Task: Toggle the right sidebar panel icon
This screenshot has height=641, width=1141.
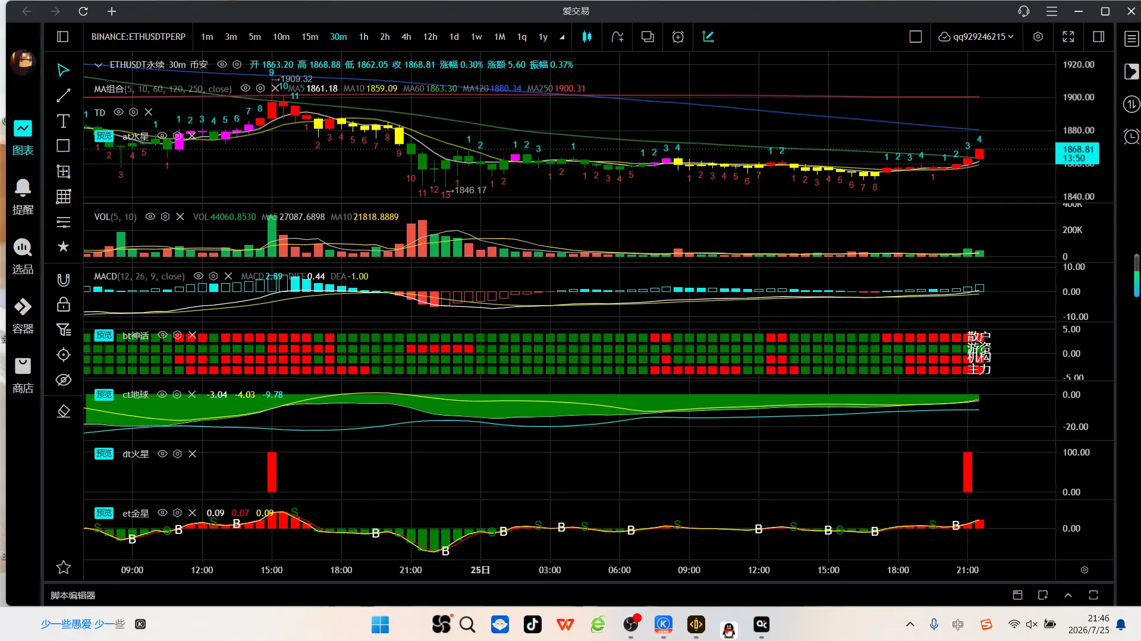Action: 1099,37
